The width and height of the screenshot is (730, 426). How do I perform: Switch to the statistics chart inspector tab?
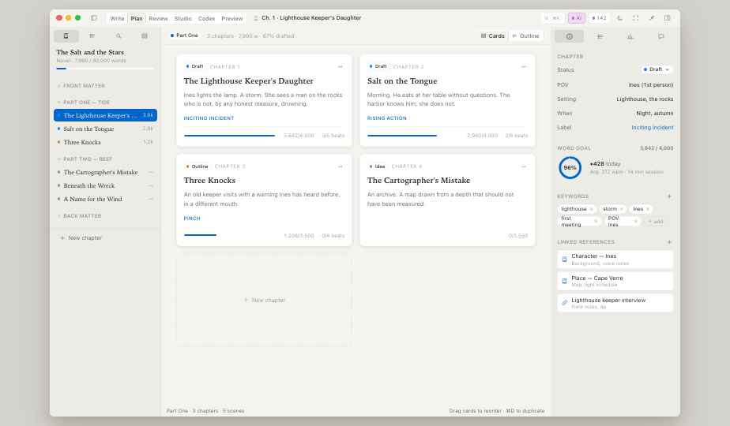[630, 36]
